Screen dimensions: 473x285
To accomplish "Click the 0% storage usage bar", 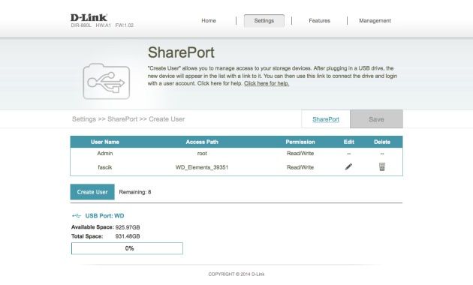I will pyautogui.click(x=127, y=248).
